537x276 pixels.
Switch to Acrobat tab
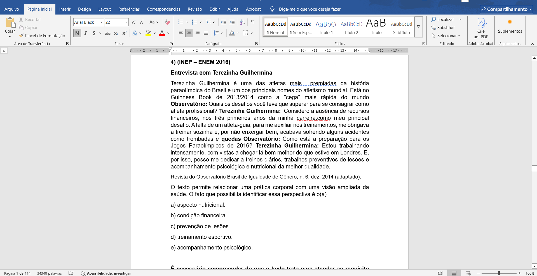click(x=253, y=9)
